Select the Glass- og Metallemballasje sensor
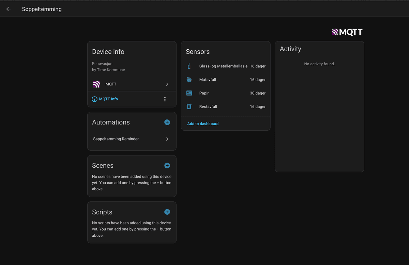This screenshot has height=265, width=409. [226, 66]
